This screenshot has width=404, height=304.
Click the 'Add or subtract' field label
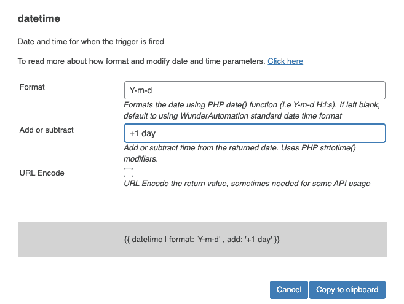coord(47,130)
